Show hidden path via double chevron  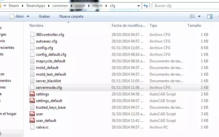[5, 6]
